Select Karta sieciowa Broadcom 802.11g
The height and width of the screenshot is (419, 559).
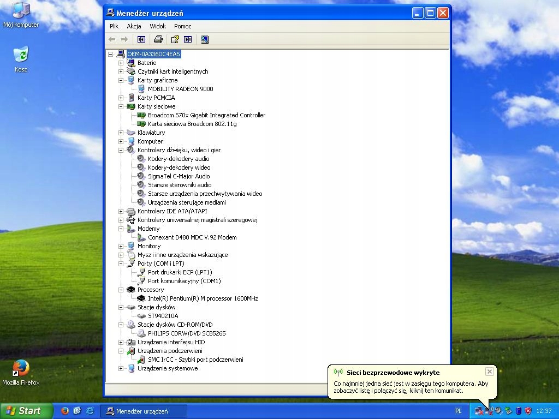192,124
